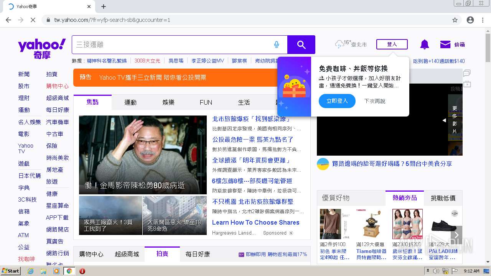491x276 pixels.
Task: Click the Yahoo奇摩 logo
Action: 41,49
